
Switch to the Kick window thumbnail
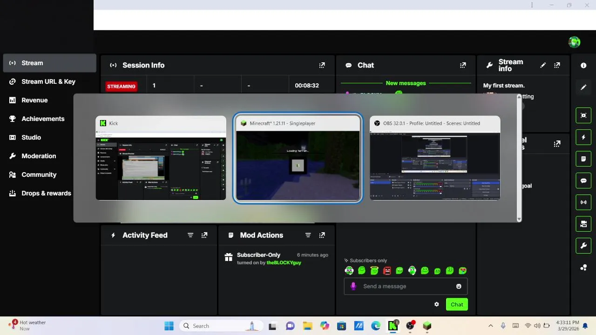pos(161,158)
